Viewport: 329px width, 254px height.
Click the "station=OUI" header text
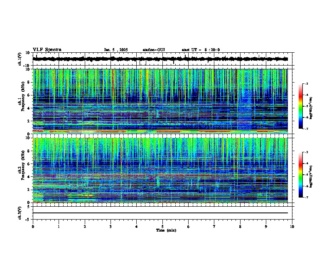point(154,50)
